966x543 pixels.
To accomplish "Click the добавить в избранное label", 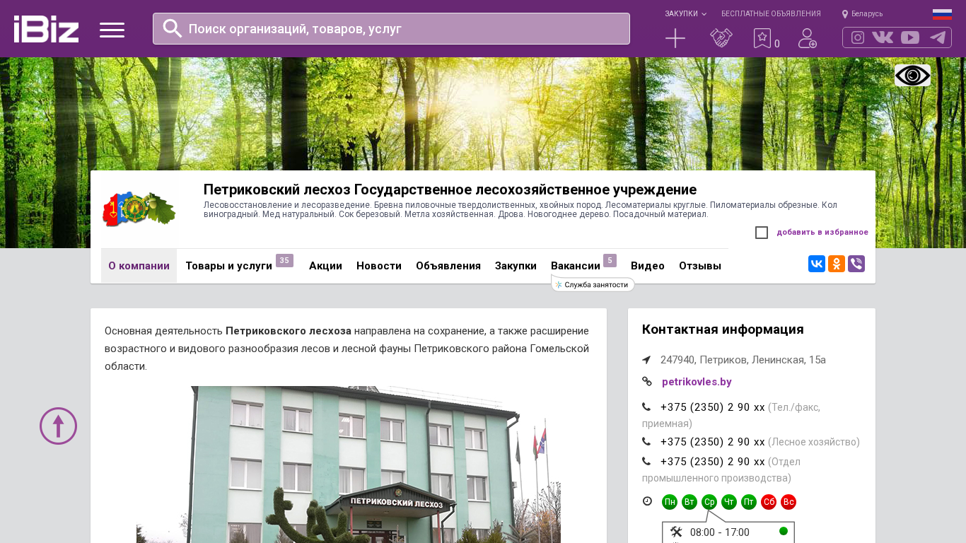I will (822, 232).
